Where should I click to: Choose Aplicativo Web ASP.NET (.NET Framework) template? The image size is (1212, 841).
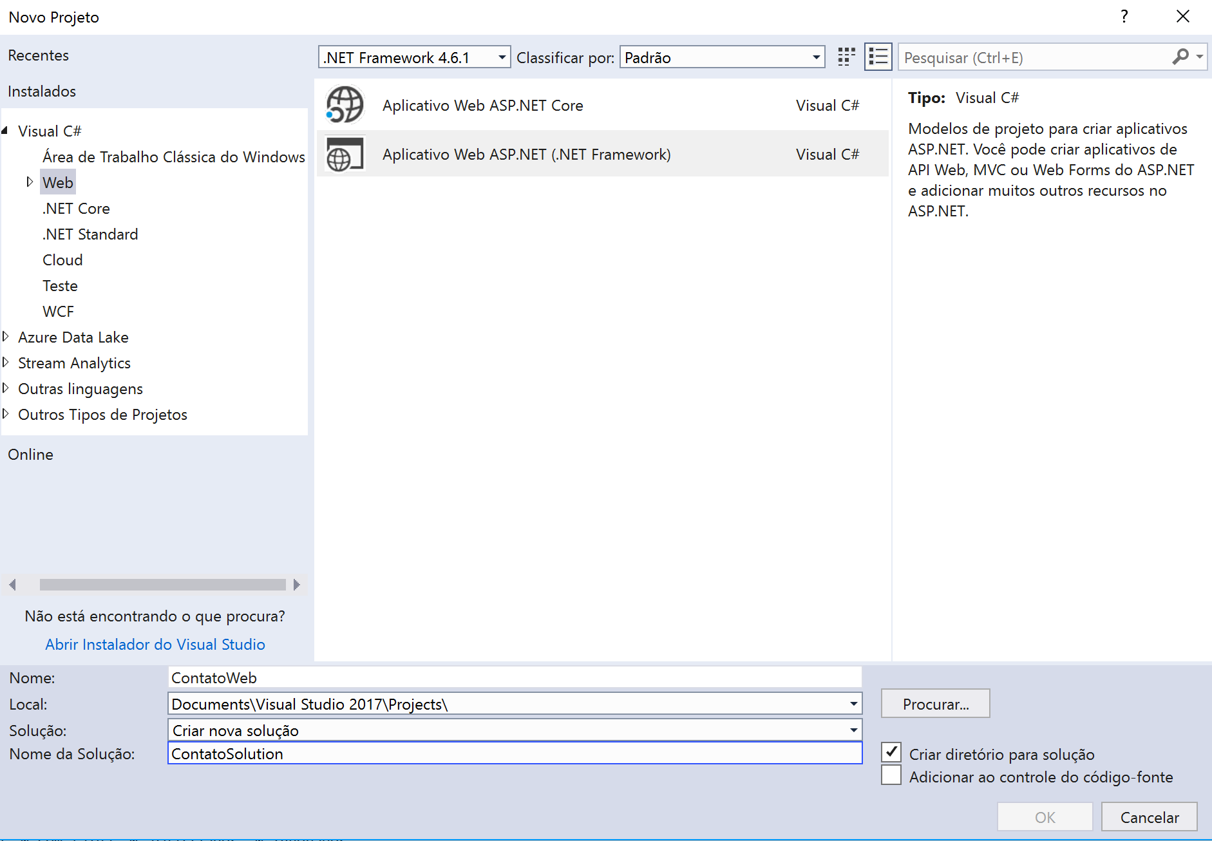(x=602, y=154)
